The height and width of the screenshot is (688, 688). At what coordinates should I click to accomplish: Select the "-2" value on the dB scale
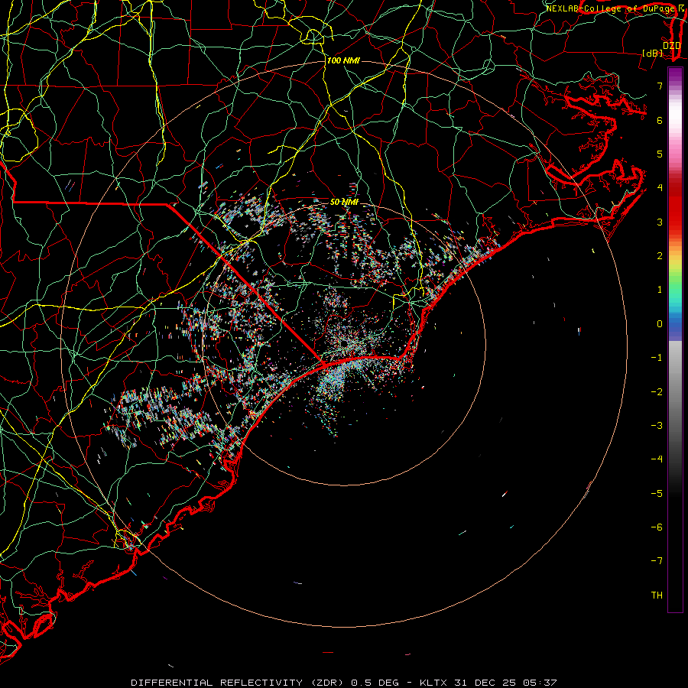(657, 392)
